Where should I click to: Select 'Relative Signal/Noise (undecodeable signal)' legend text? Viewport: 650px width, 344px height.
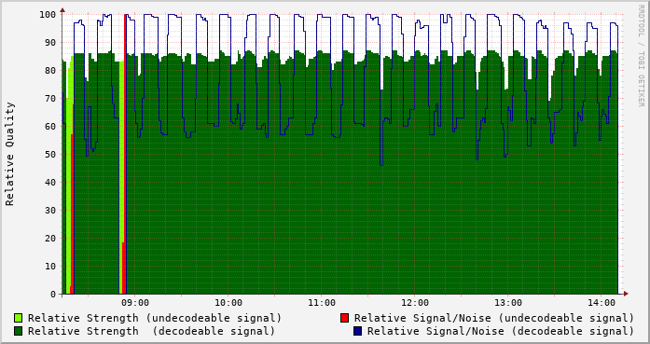tap(494, 318)
